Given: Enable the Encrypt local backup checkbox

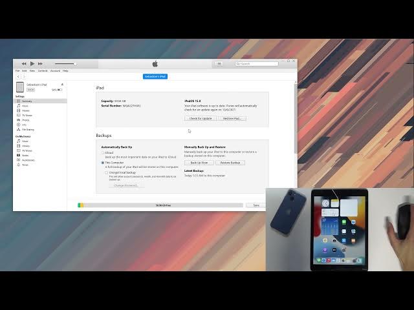Looking at the screenshot, I should 106,172.
